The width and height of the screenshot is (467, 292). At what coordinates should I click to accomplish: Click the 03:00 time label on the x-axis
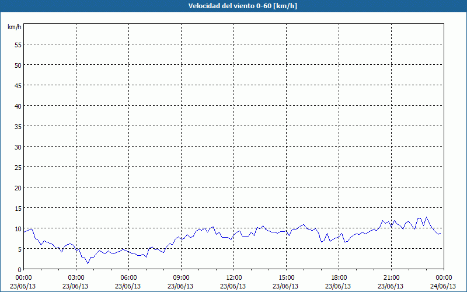pos(76,277)
